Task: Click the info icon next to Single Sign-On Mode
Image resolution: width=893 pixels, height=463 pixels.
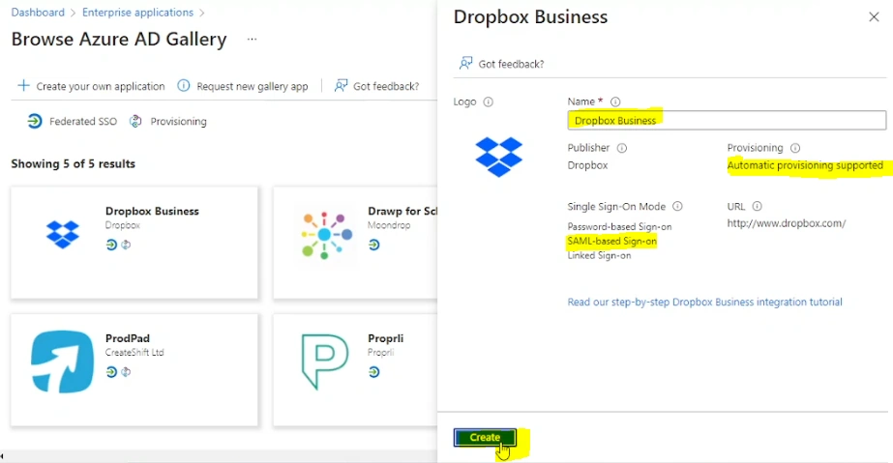Action: (x=677, y=207)
